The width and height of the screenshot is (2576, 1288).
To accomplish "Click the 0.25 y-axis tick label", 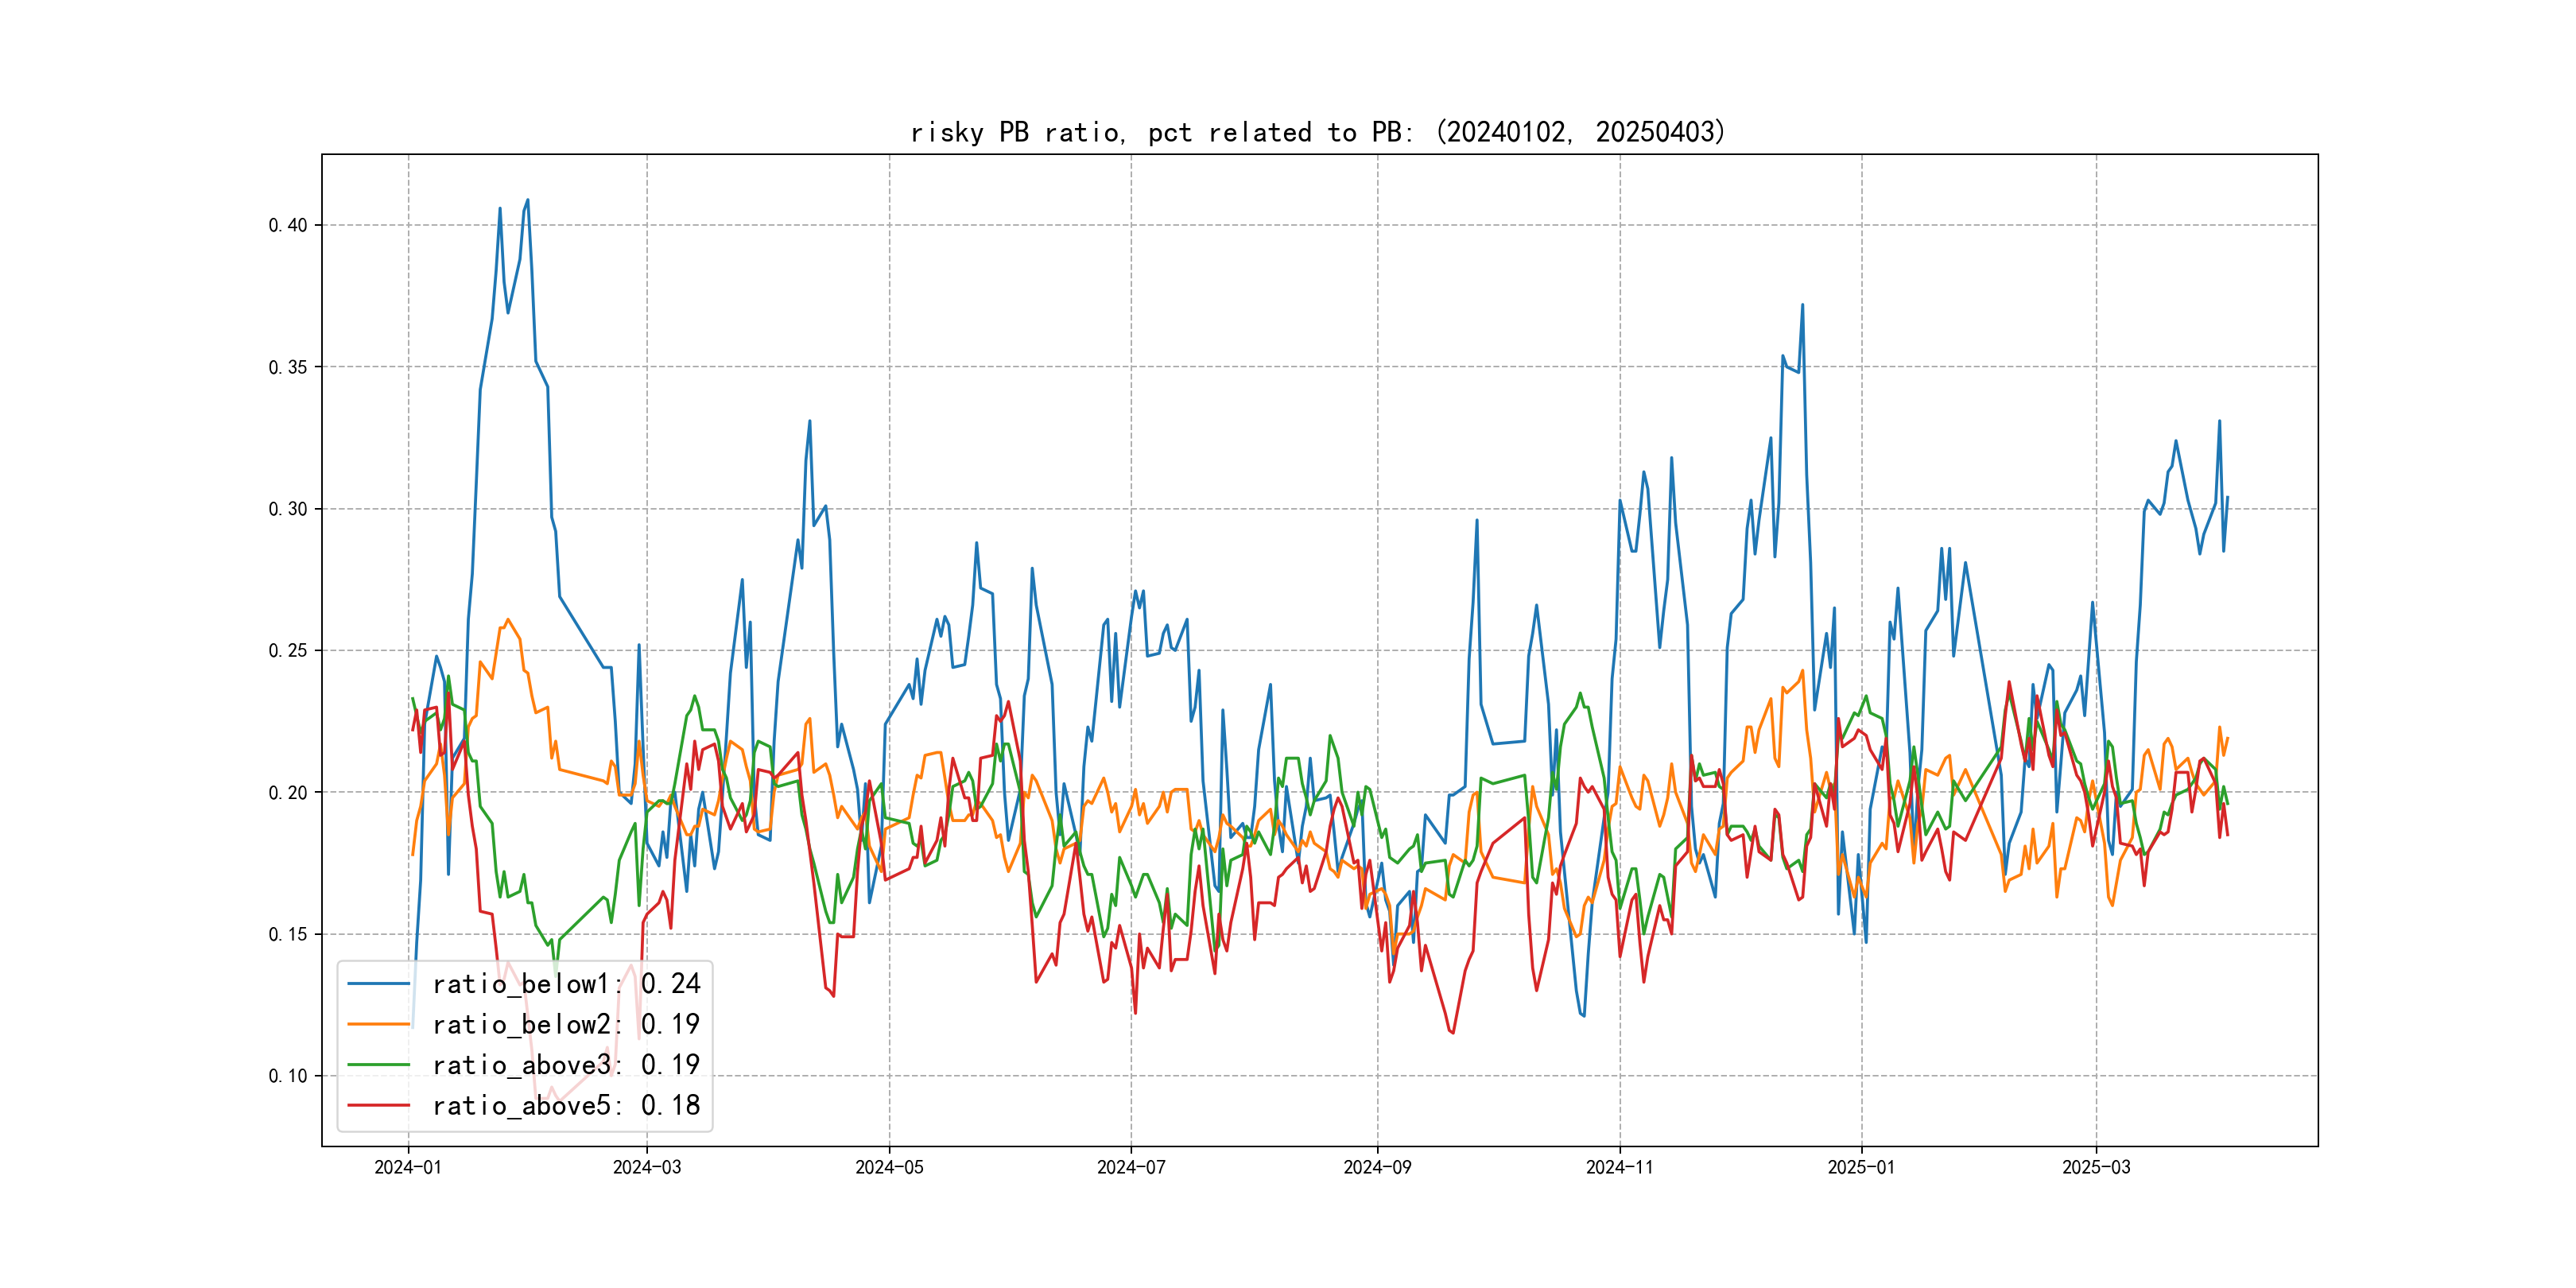I will [288, 651].
